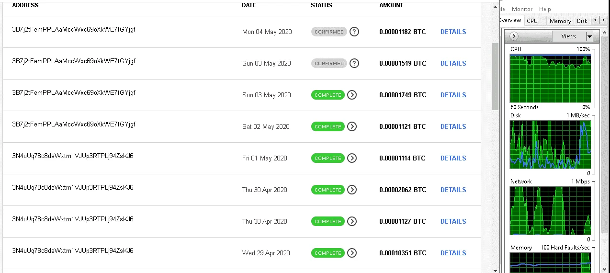Open the Views dropdown arrow
This screenshot has height=273, width=610.
coord(589,36)
